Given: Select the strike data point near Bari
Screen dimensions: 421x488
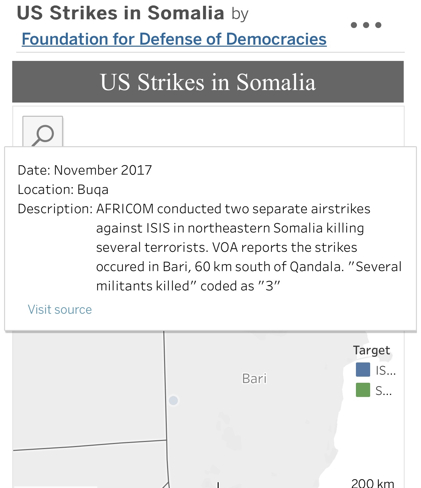Looking at the screenshot, I should click(173, 401).
